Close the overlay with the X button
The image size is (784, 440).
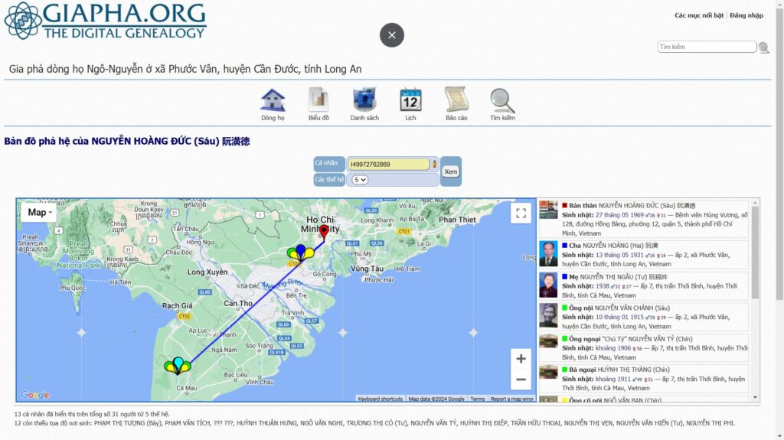(392, 35)
